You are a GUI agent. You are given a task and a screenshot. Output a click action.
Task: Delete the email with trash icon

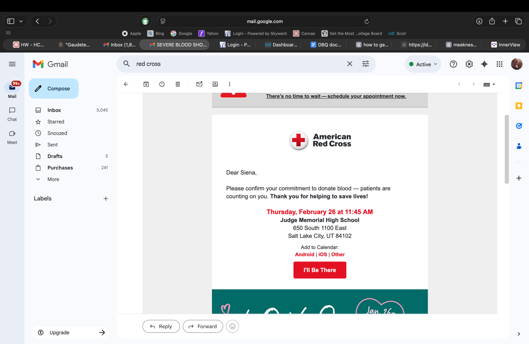178,84
